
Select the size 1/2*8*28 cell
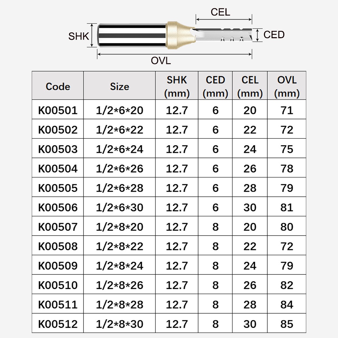pyautogui.click(x=119, y=305)
